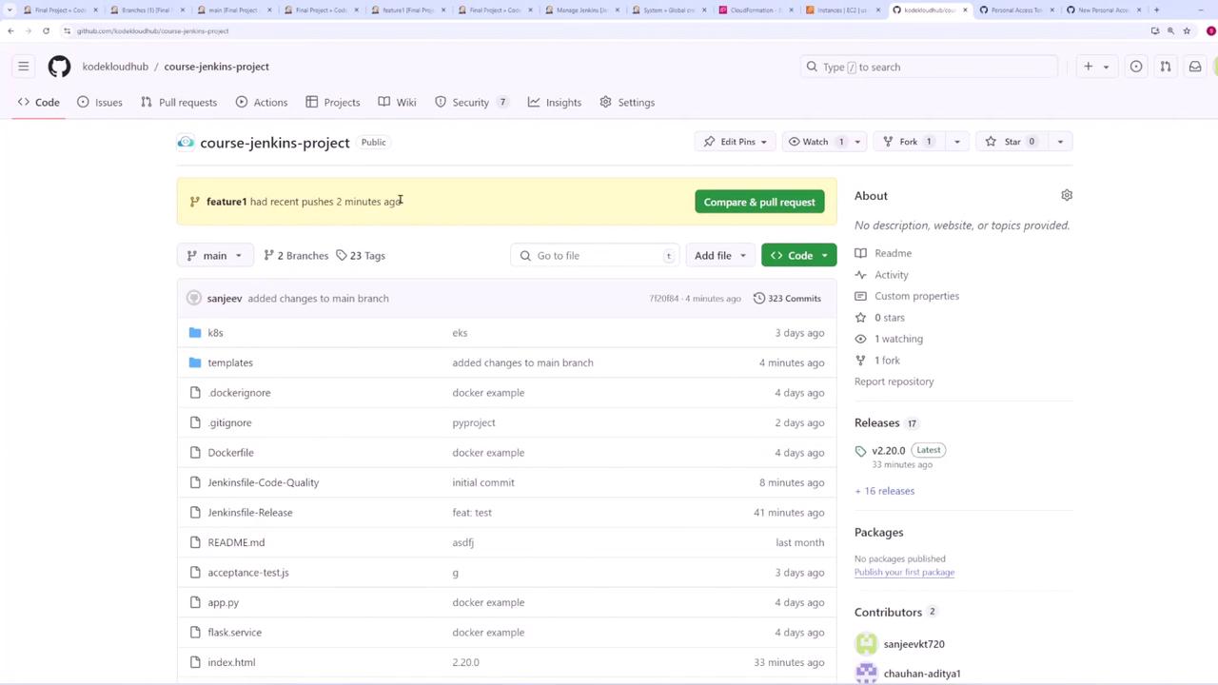Click the pulse icon beside Activity
The height and width of the screenshot is (685, 1218).
[861, 275]
